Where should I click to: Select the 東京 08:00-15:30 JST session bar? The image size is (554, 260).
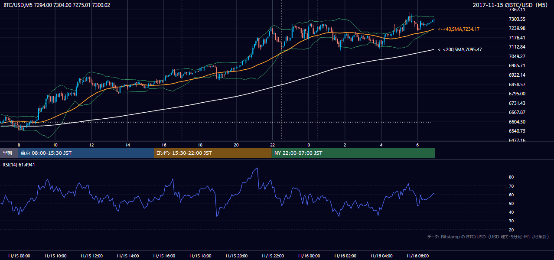point(86,153)
